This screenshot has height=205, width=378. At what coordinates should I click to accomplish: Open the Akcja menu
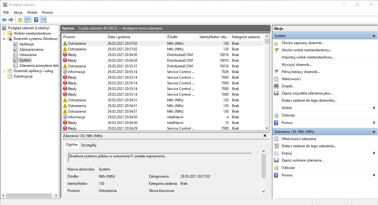pyautogui.click(x=18, y=13)
